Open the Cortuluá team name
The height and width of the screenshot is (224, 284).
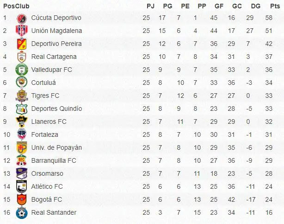43,83
